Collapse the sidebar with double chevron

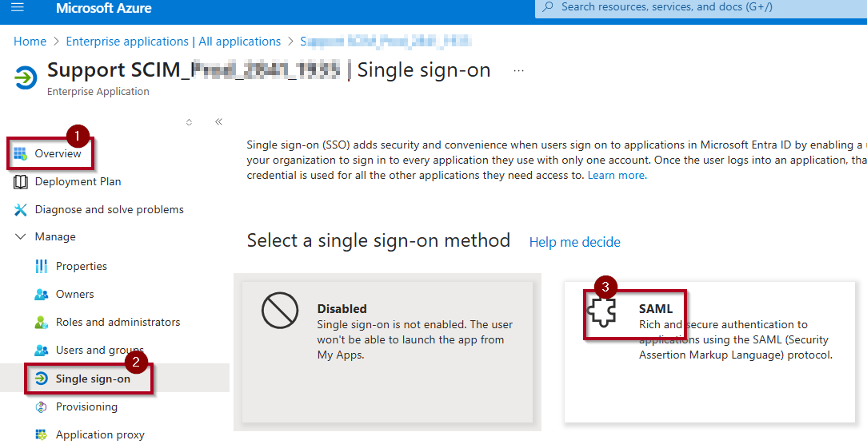click(218, 121)
